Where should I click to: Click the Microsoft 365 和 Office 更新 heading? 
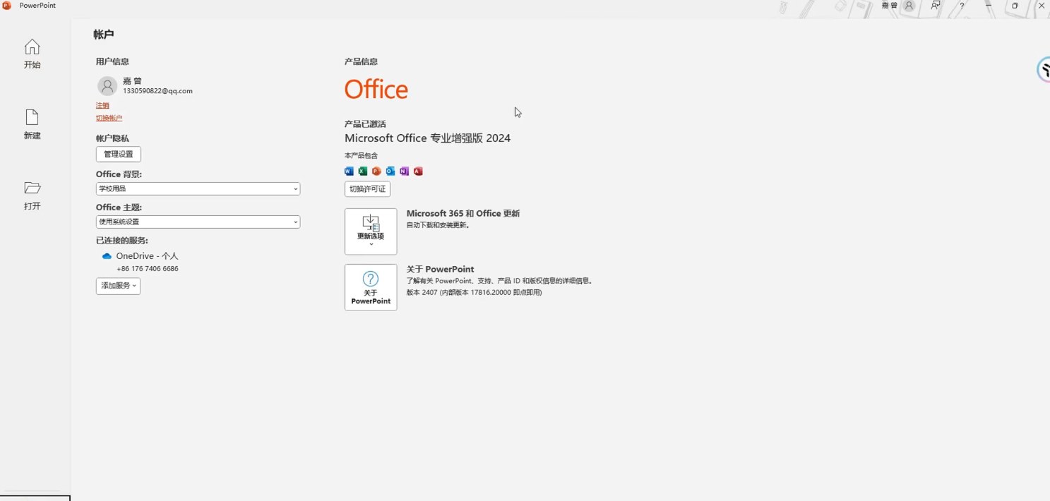click(x=463, y=213)
